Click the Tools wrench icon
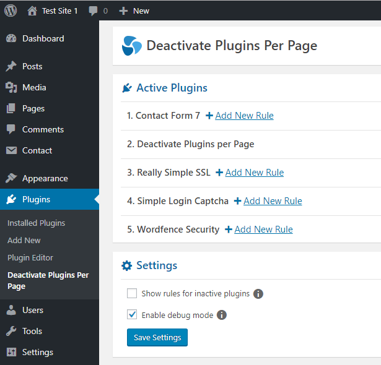Viewport: 381px width, 365px height. [11, 331]
